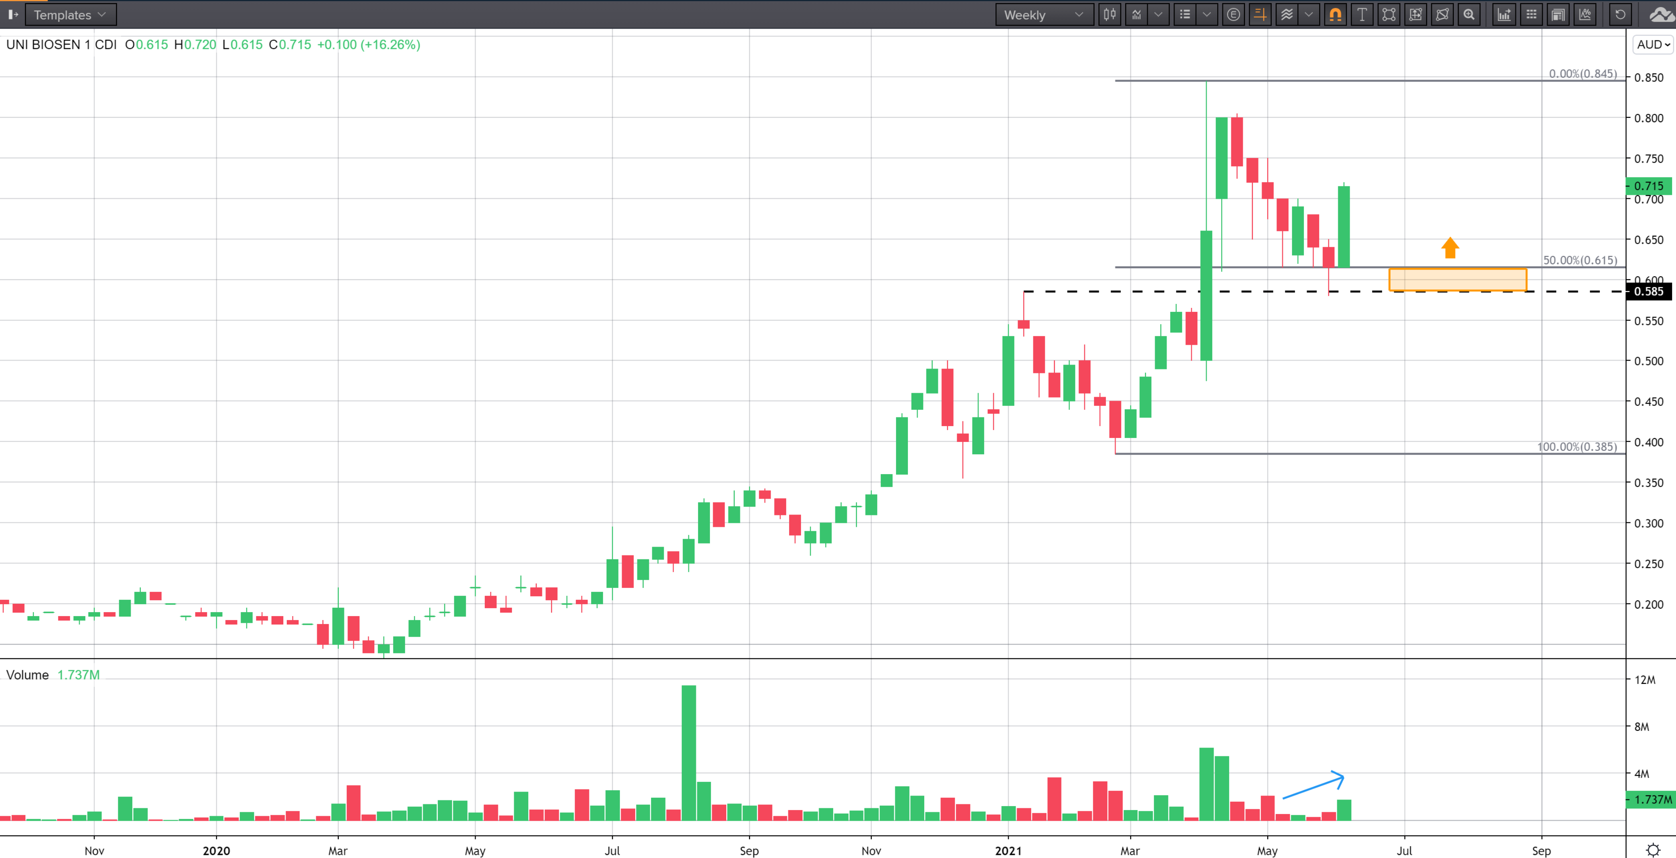
Task: Open the grid layout icon
Action: click(1531, 15)
